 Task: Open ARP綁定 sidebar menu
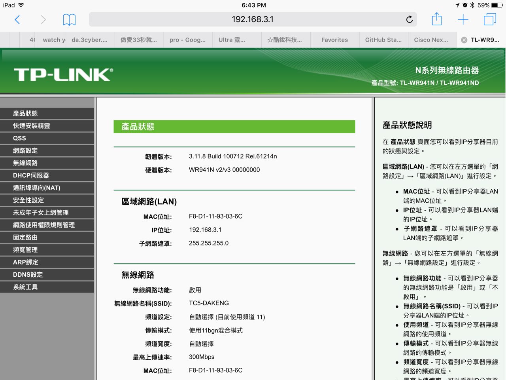click(x=47, y=262)
